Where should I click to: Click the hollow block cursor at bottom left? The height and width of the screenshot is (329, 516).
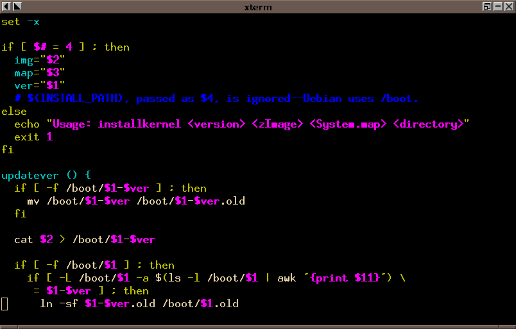click(x=4, y=303)
